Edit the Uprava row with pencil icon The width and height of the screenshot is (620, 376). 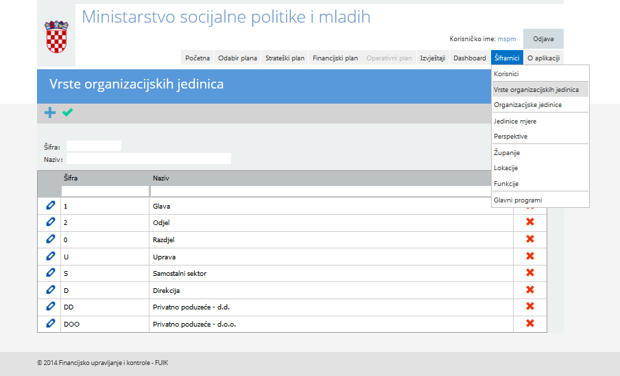(x=50, y=256)
